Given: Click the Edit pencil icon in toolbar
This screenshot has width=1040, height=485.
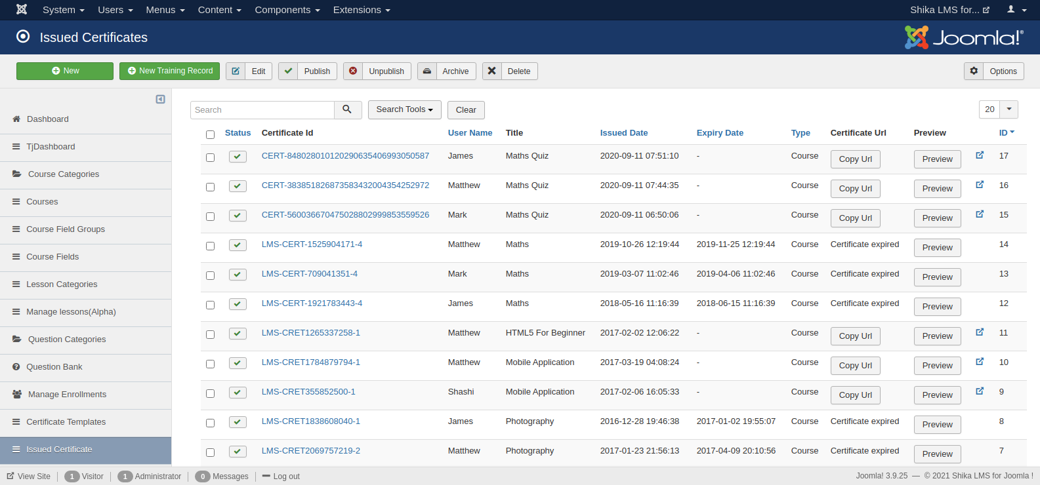Looking at the screenshot, I should point(236,71).
